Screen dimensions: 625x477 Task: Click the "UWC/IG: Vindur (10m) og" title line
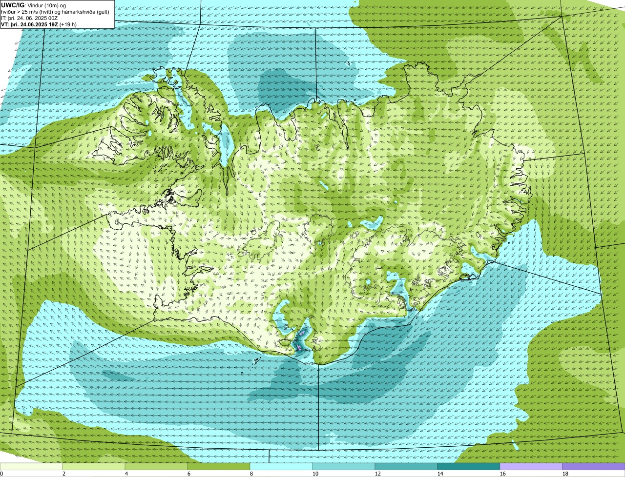pyautogui.click(x=34, y=5)
